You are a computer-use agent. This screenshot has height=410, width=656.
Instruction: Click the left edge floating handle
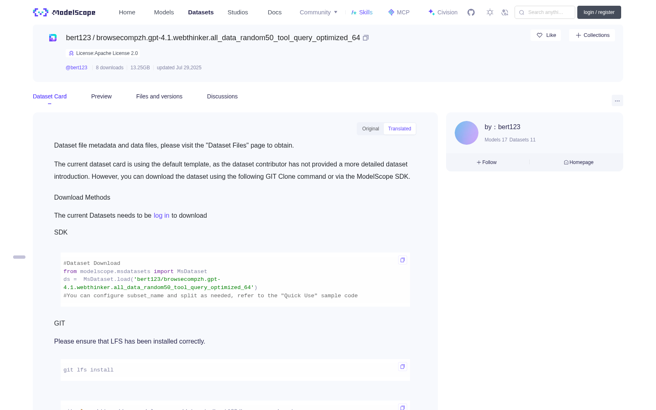pos(19,257)
